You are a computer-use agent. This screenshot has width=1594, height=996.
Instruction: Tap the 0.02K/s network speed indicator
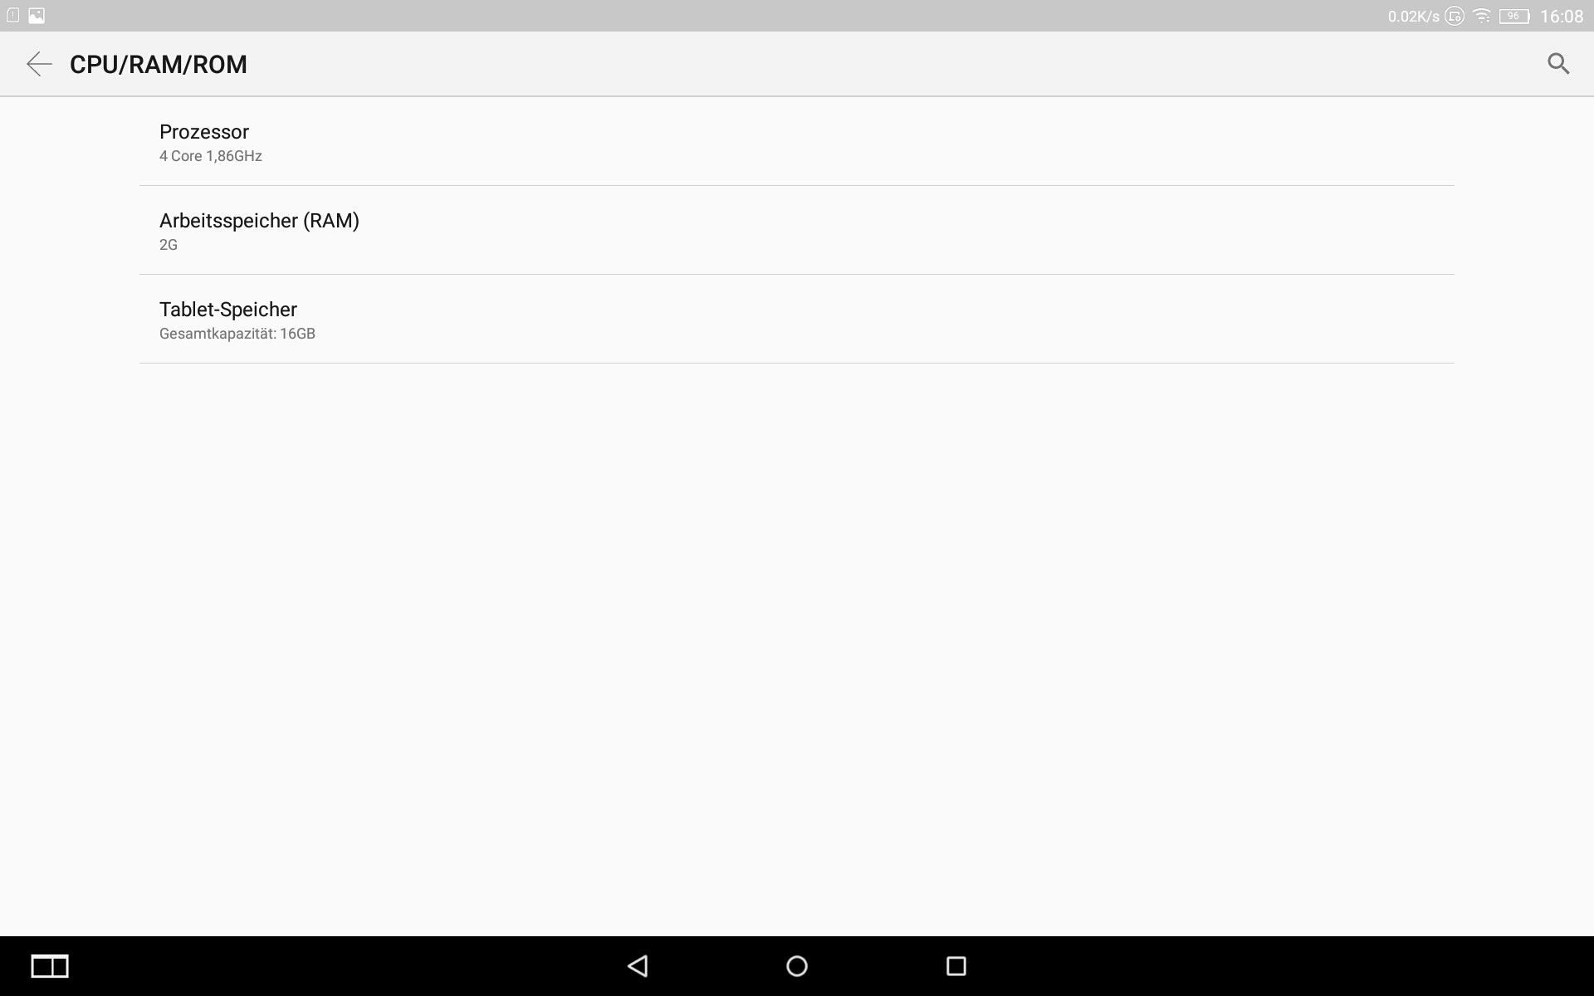coord(1413,17)
